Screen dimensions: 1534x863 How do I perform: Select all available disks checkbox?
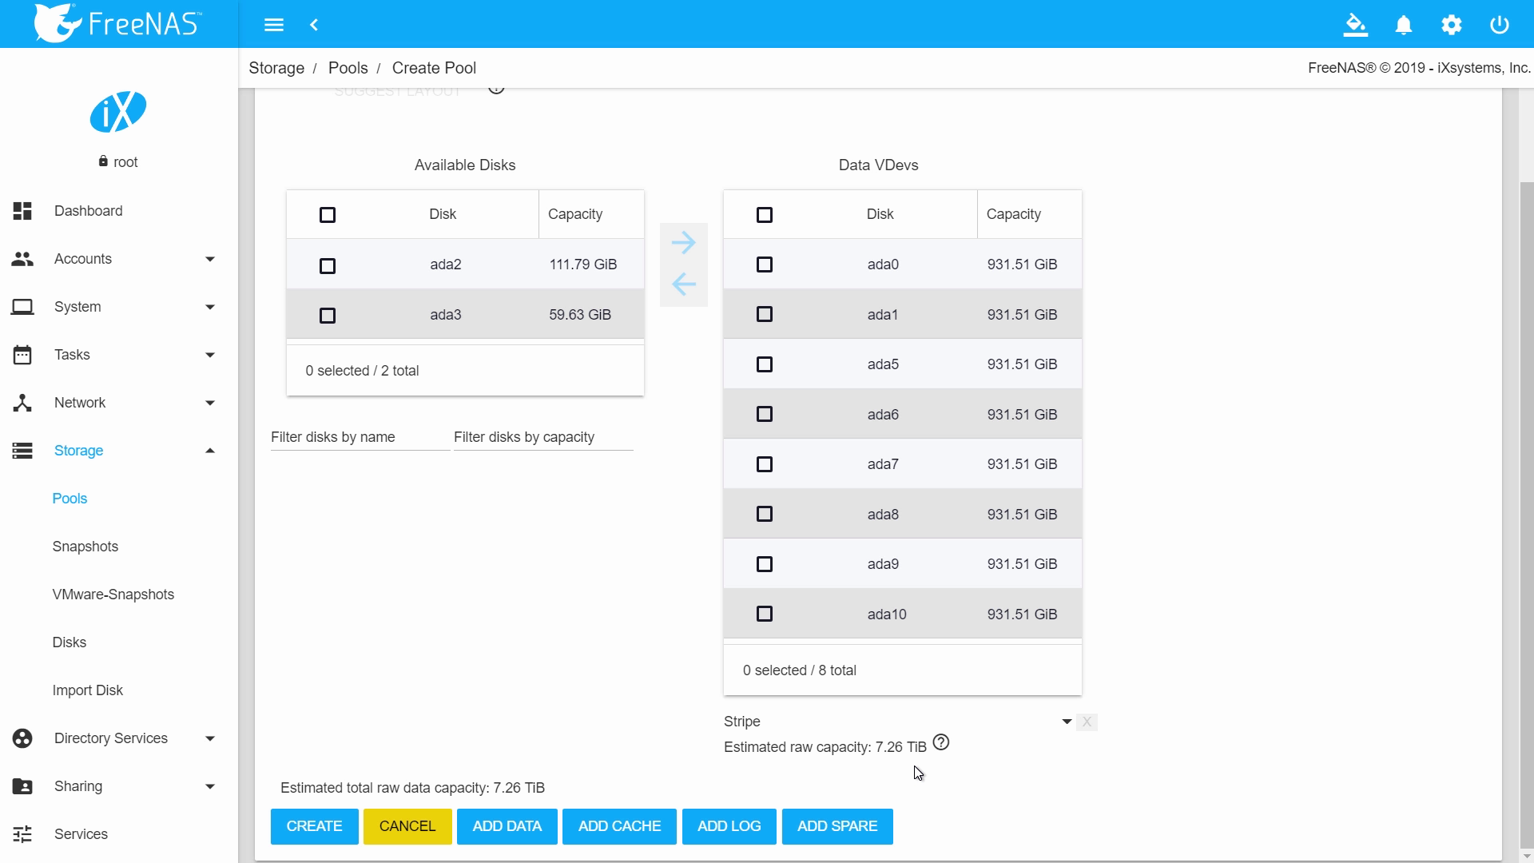point(328,215)
